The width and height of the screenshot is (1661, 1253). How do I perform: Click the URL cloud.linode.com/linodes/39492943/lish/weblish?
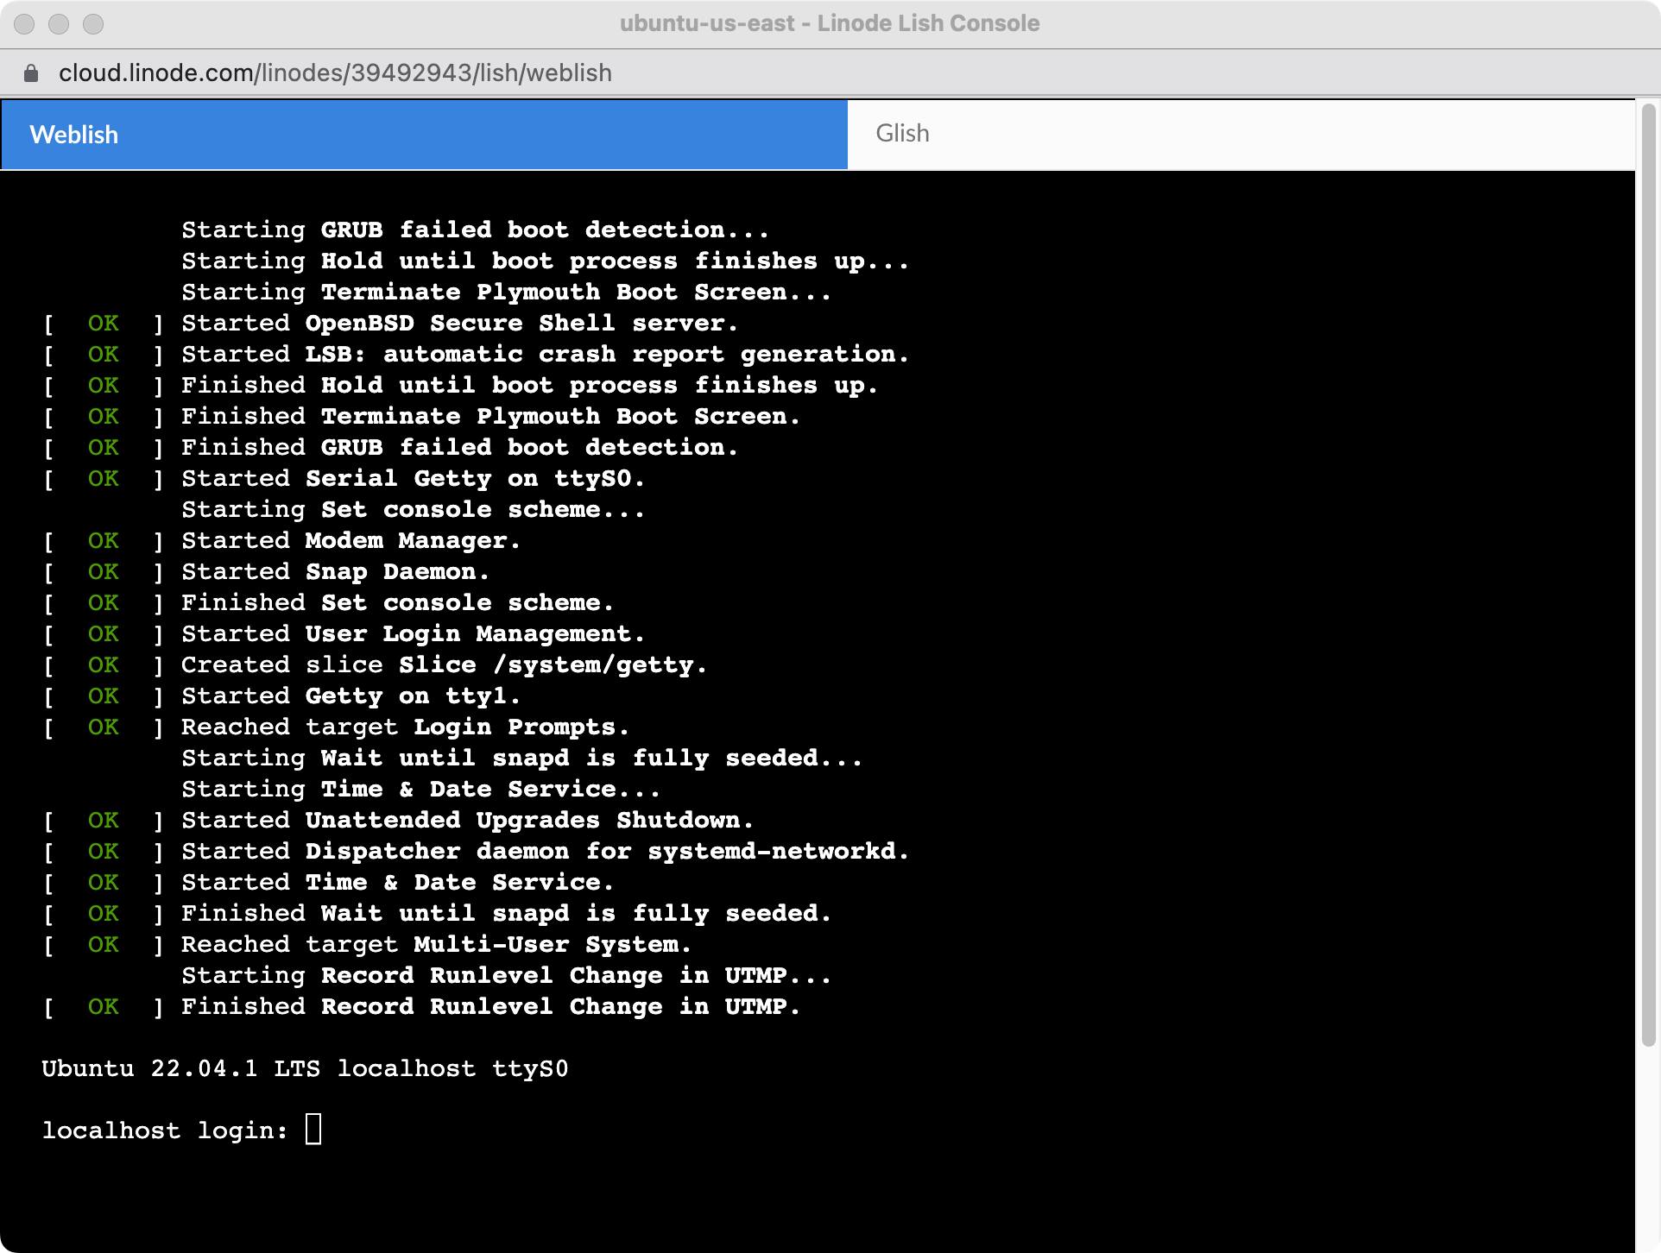(336, 72)
